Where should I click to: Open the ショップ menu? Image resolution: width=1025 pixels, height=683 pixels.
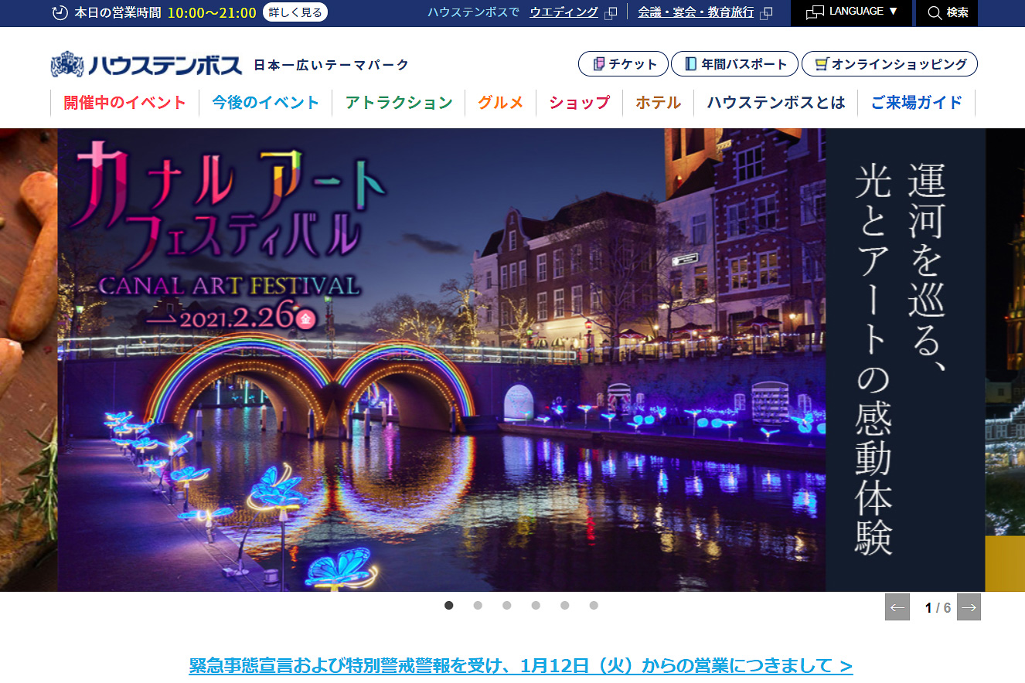[x=580, y=102]
